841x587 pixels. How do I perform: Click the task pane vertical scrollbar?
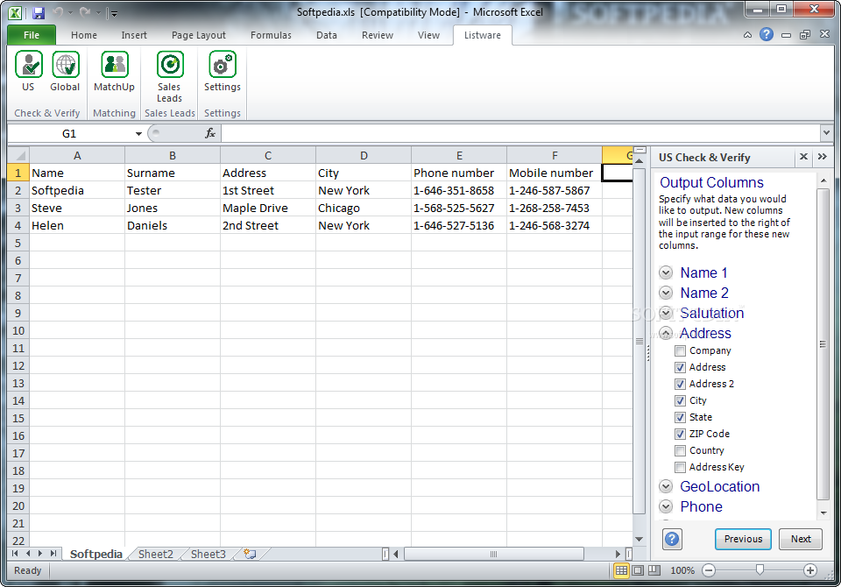tap(823, 344)
